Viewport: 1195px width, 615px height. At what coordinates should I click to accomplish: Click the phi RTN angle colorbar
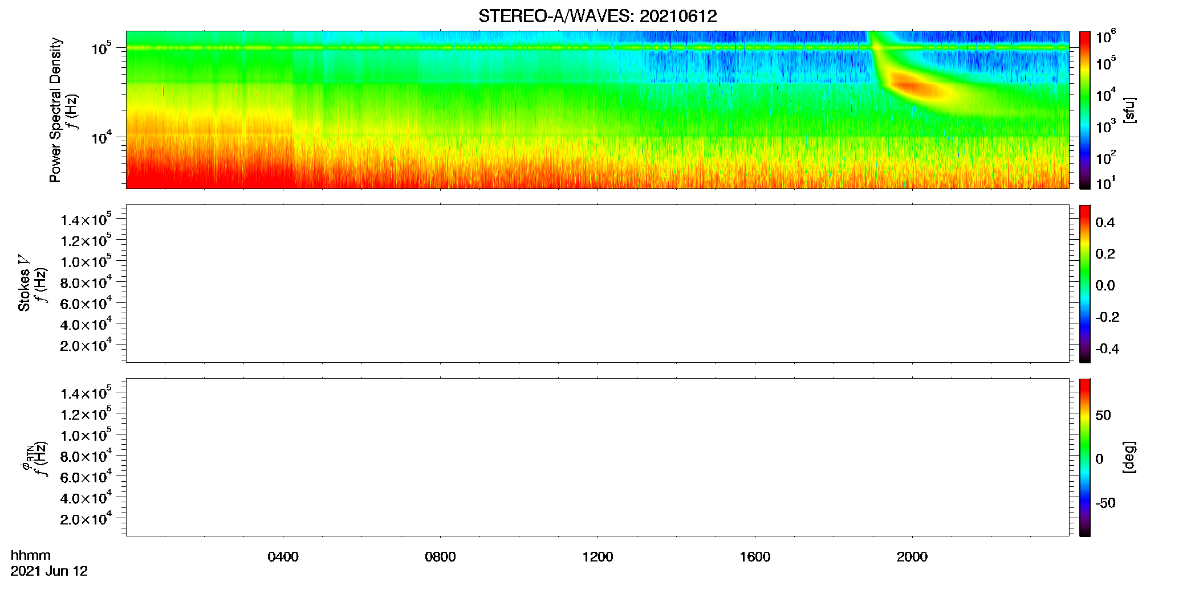pos(1085,457)
